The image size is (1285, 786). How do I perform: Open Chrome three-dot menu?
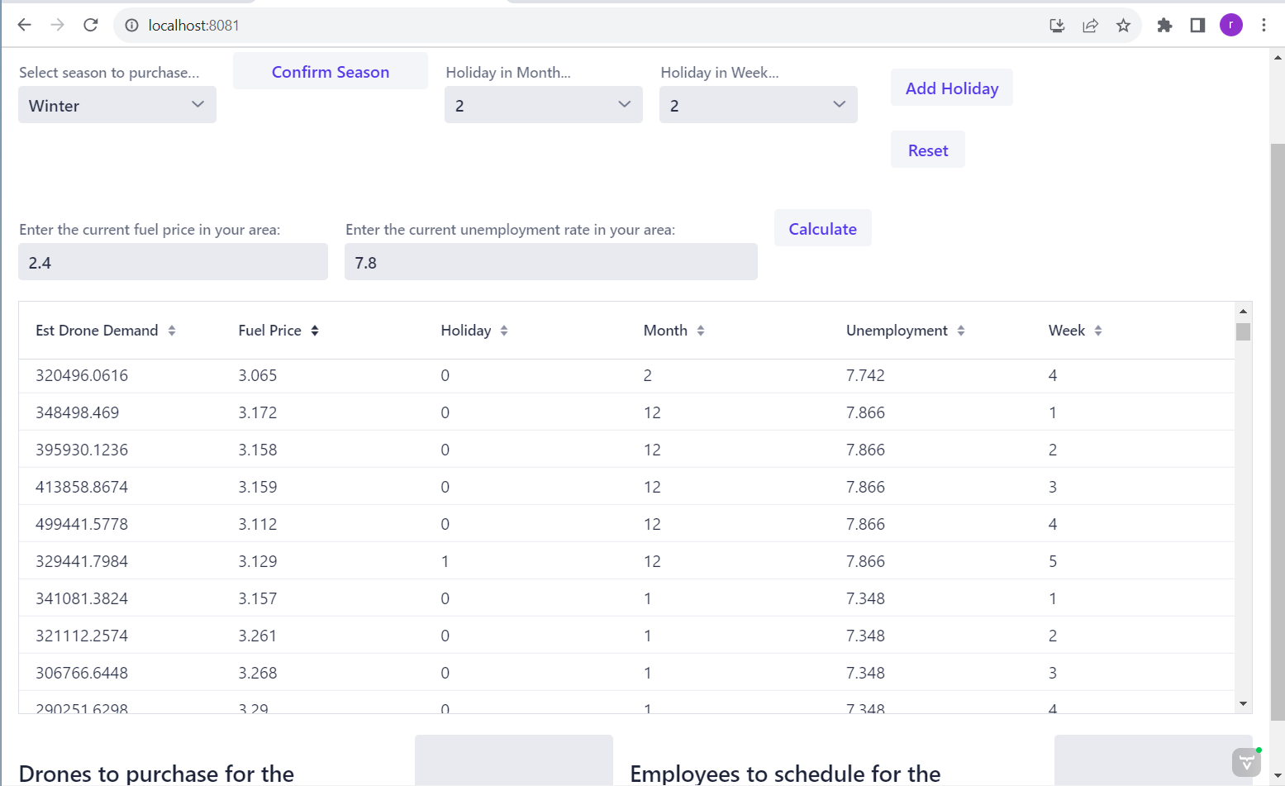tap(1264, 26)
